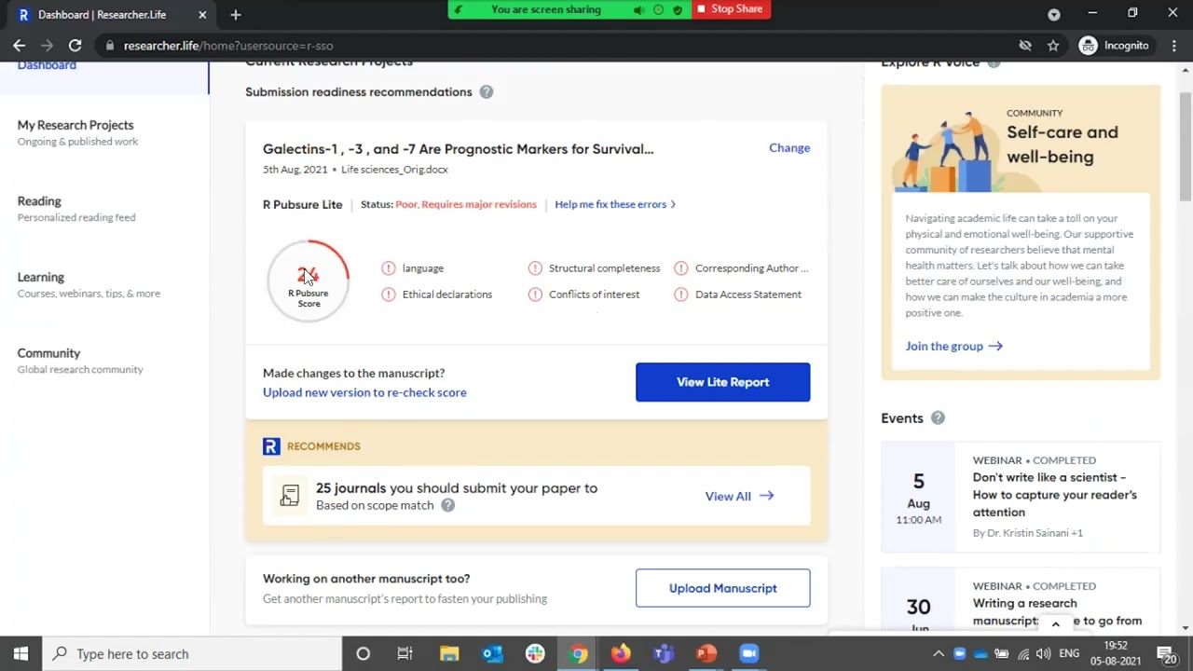This screenshot has height=671, width=1193.
Task: Click the R Recommends logo icon
Action: pos(271,446)
